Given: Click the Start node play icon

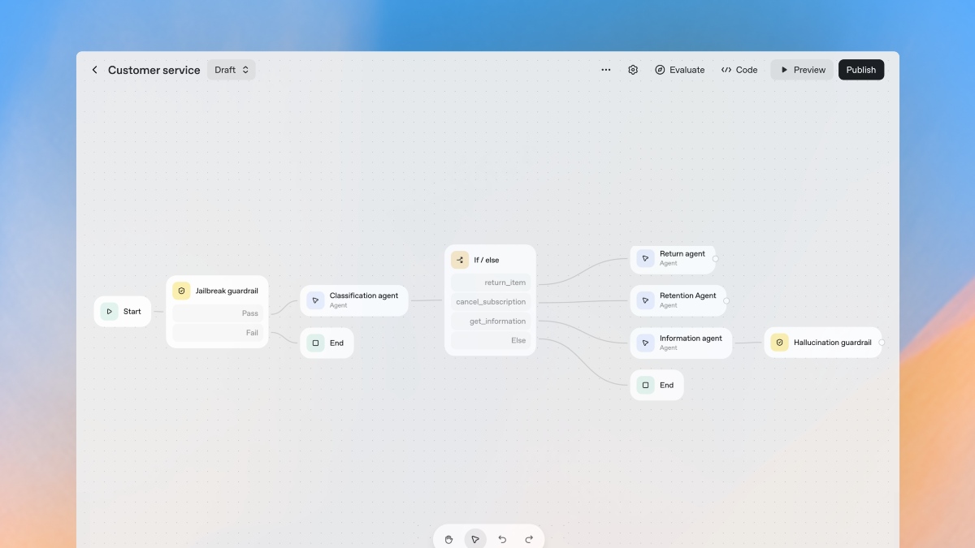Looking at the screenshot, I should (110, 311).
